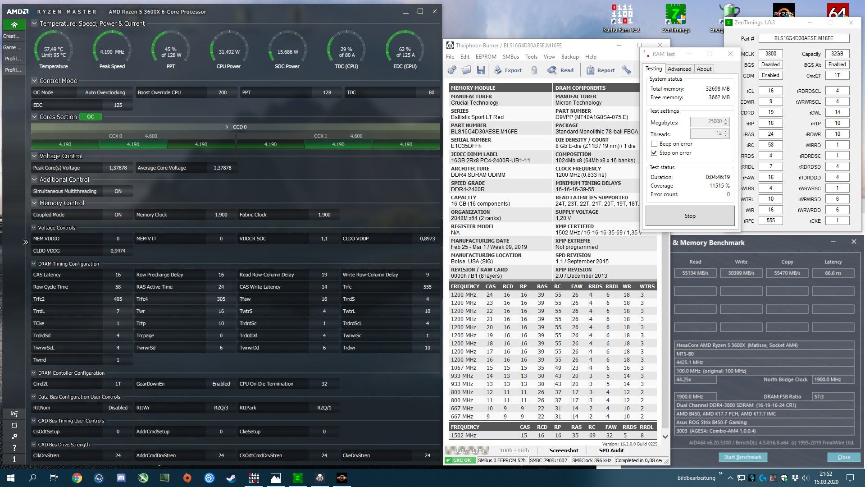865x487 pixels.
Task: Collapse Voltage Control section
Action: point(34,156)
